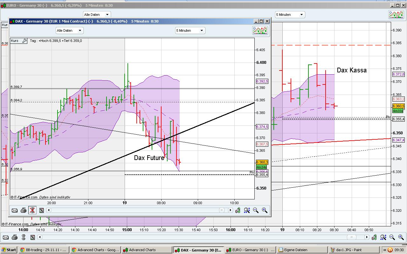Zoom out using the minus magnifier
Viewport: 407px width, 254px height.
click(x=256, y=210)
